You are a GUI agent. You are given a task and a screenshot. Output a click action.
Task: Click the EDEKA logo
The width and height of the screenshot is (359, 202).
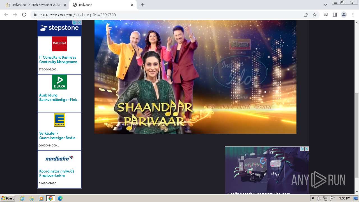(59, 120)
